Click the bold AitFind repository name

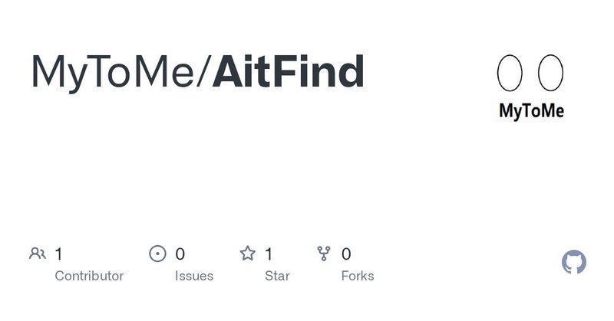[288, 73]
